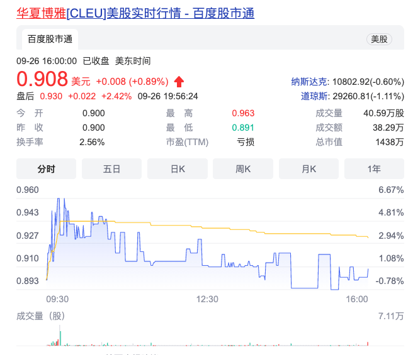The image size is (413, 355).
Task: Select the 百度股市通 tab
Action: point(50,39)
